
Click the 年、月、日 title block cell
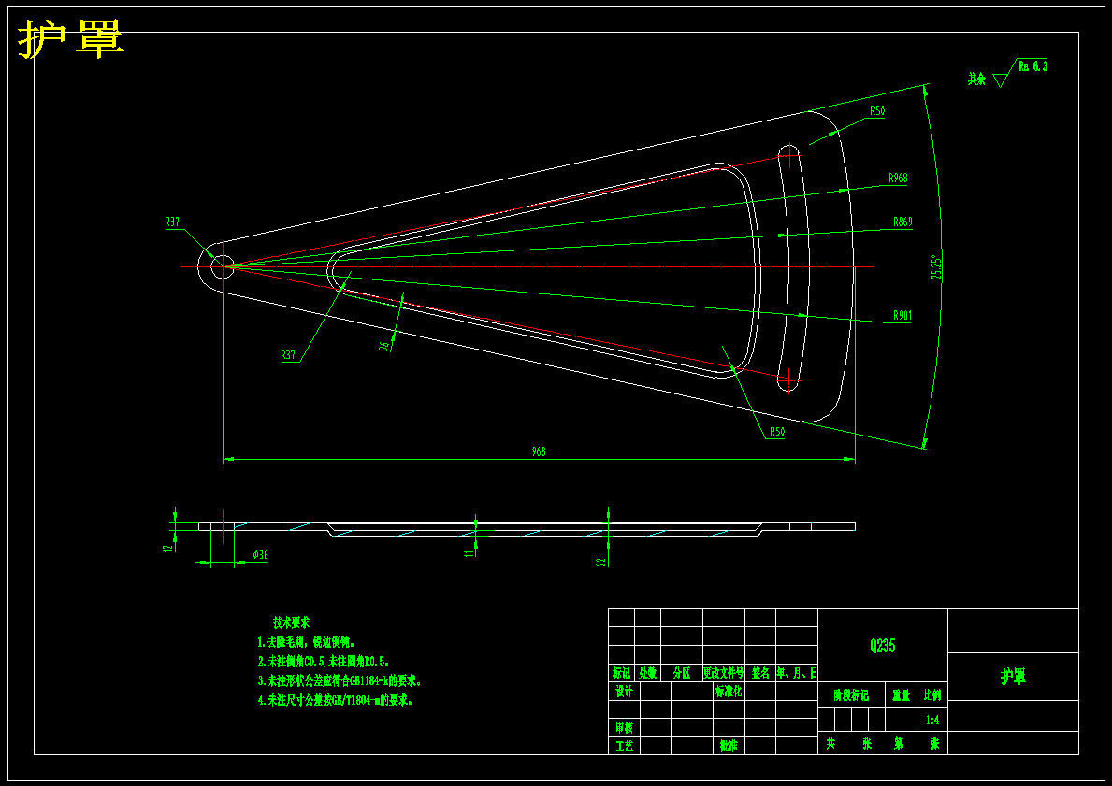coord(797,673)
